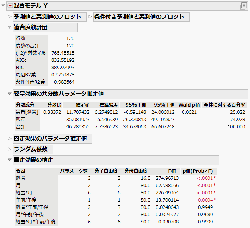Select the Wald p value 0.0621
This screenshot has width=250, height=228.
pyautogui.click(x=189, y=112)
